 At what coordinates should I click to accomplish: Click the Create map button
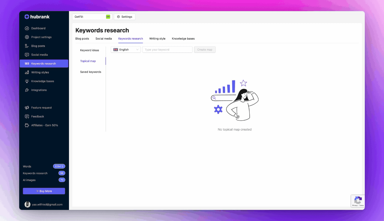click(x=205, y=50)
